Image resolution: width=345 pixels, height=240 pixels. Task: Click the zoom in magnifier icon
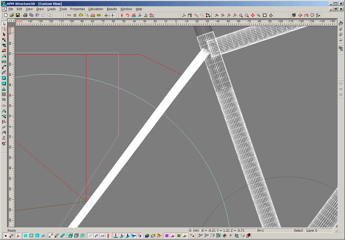(241, 15)
